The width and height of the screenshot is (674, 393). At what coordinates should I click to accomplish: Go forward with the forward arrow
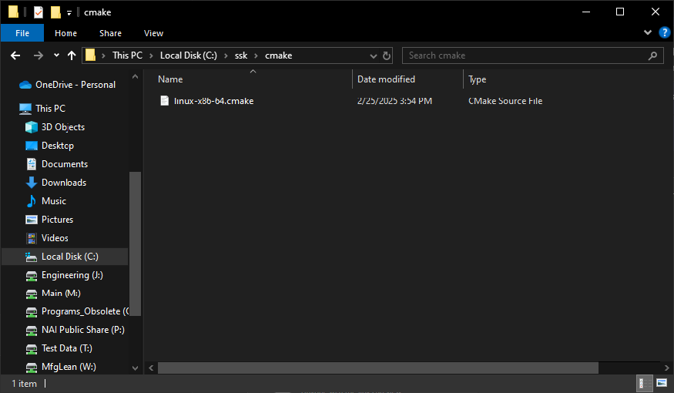coord(39,55)
